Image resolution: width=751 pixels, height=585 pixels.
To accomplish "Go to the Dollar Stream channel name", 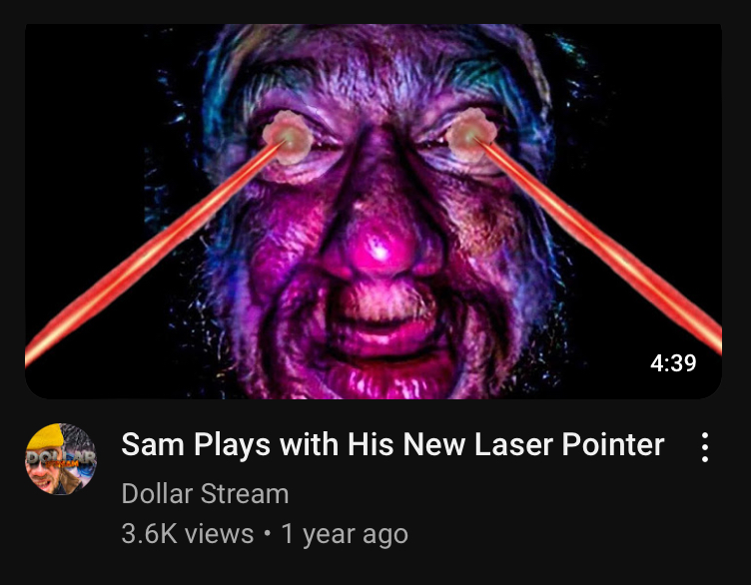I will tap(205, 493).
